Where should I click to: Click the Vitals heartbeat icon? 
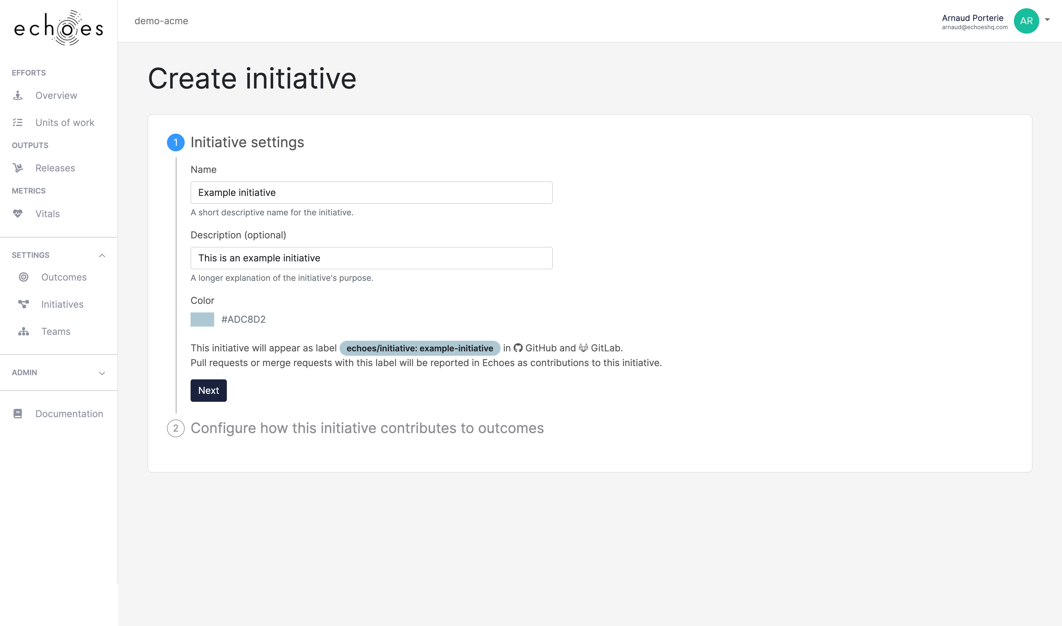18,214
